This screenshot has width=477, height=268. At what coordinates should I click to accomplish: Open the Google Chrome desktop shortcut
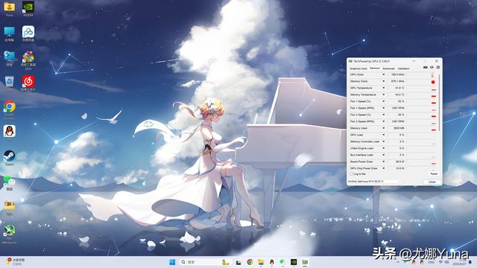click(x=10, y=106)
